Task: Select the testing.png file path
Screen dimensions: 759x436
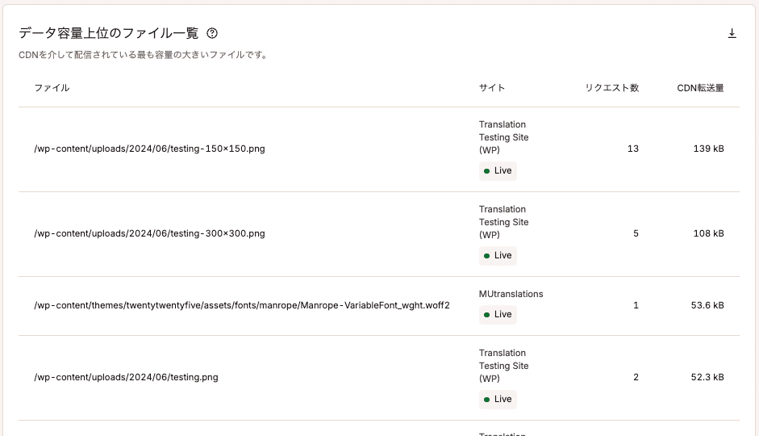Action: (x=126, y=377)
